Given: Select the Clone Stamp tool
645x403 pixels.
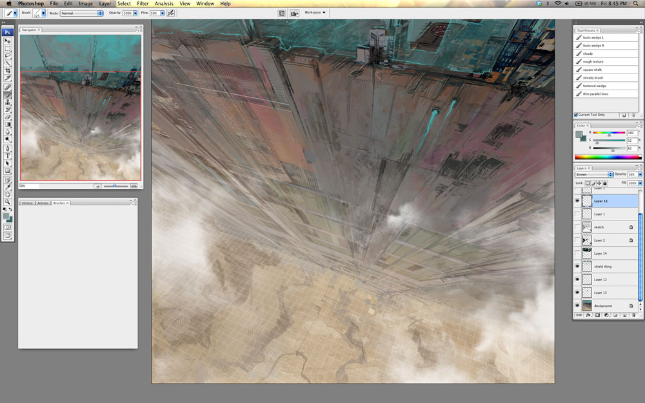Looking at the screenshot, I should [7, 102].
